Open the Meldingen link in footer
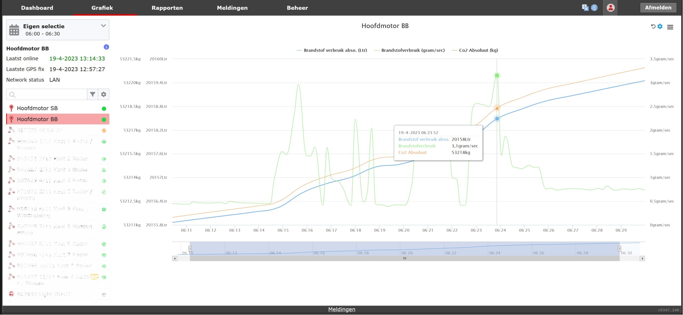Image resolution: width=683 pixels, height=315 pixels. click(341, 309)
